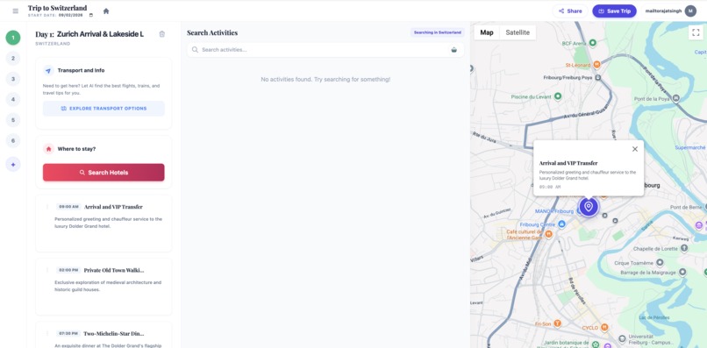This screenshot has width=707, height=348.
Task: Click the drag handle of the Arrival and VIP Transfer card
Action: click(47, 207)
